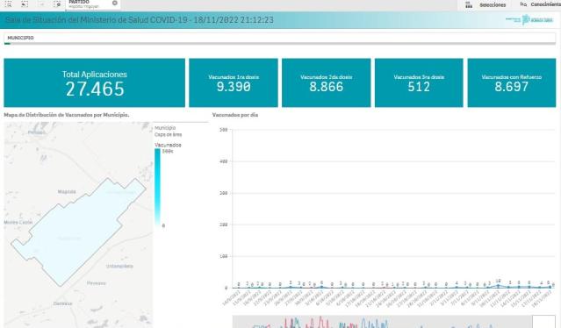Screen dimensions: 561x328
Task: Open the Conocimientos insights icon
Action: [523, 4]
